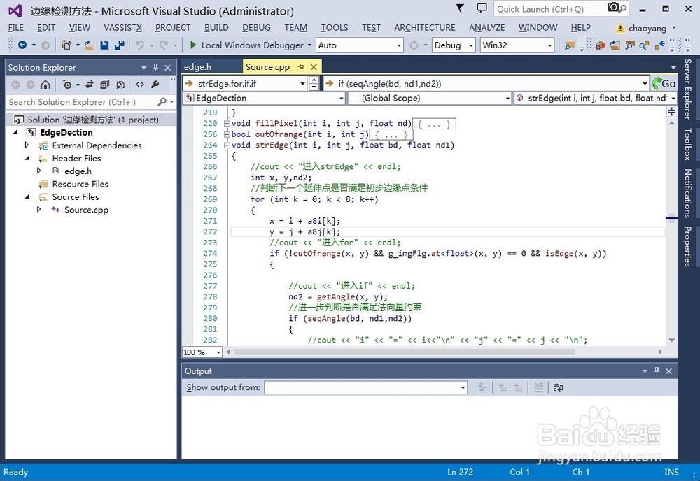The image size is (700, 481).
Task: Click the New Project toolbar icon
Action: point(66,45)
